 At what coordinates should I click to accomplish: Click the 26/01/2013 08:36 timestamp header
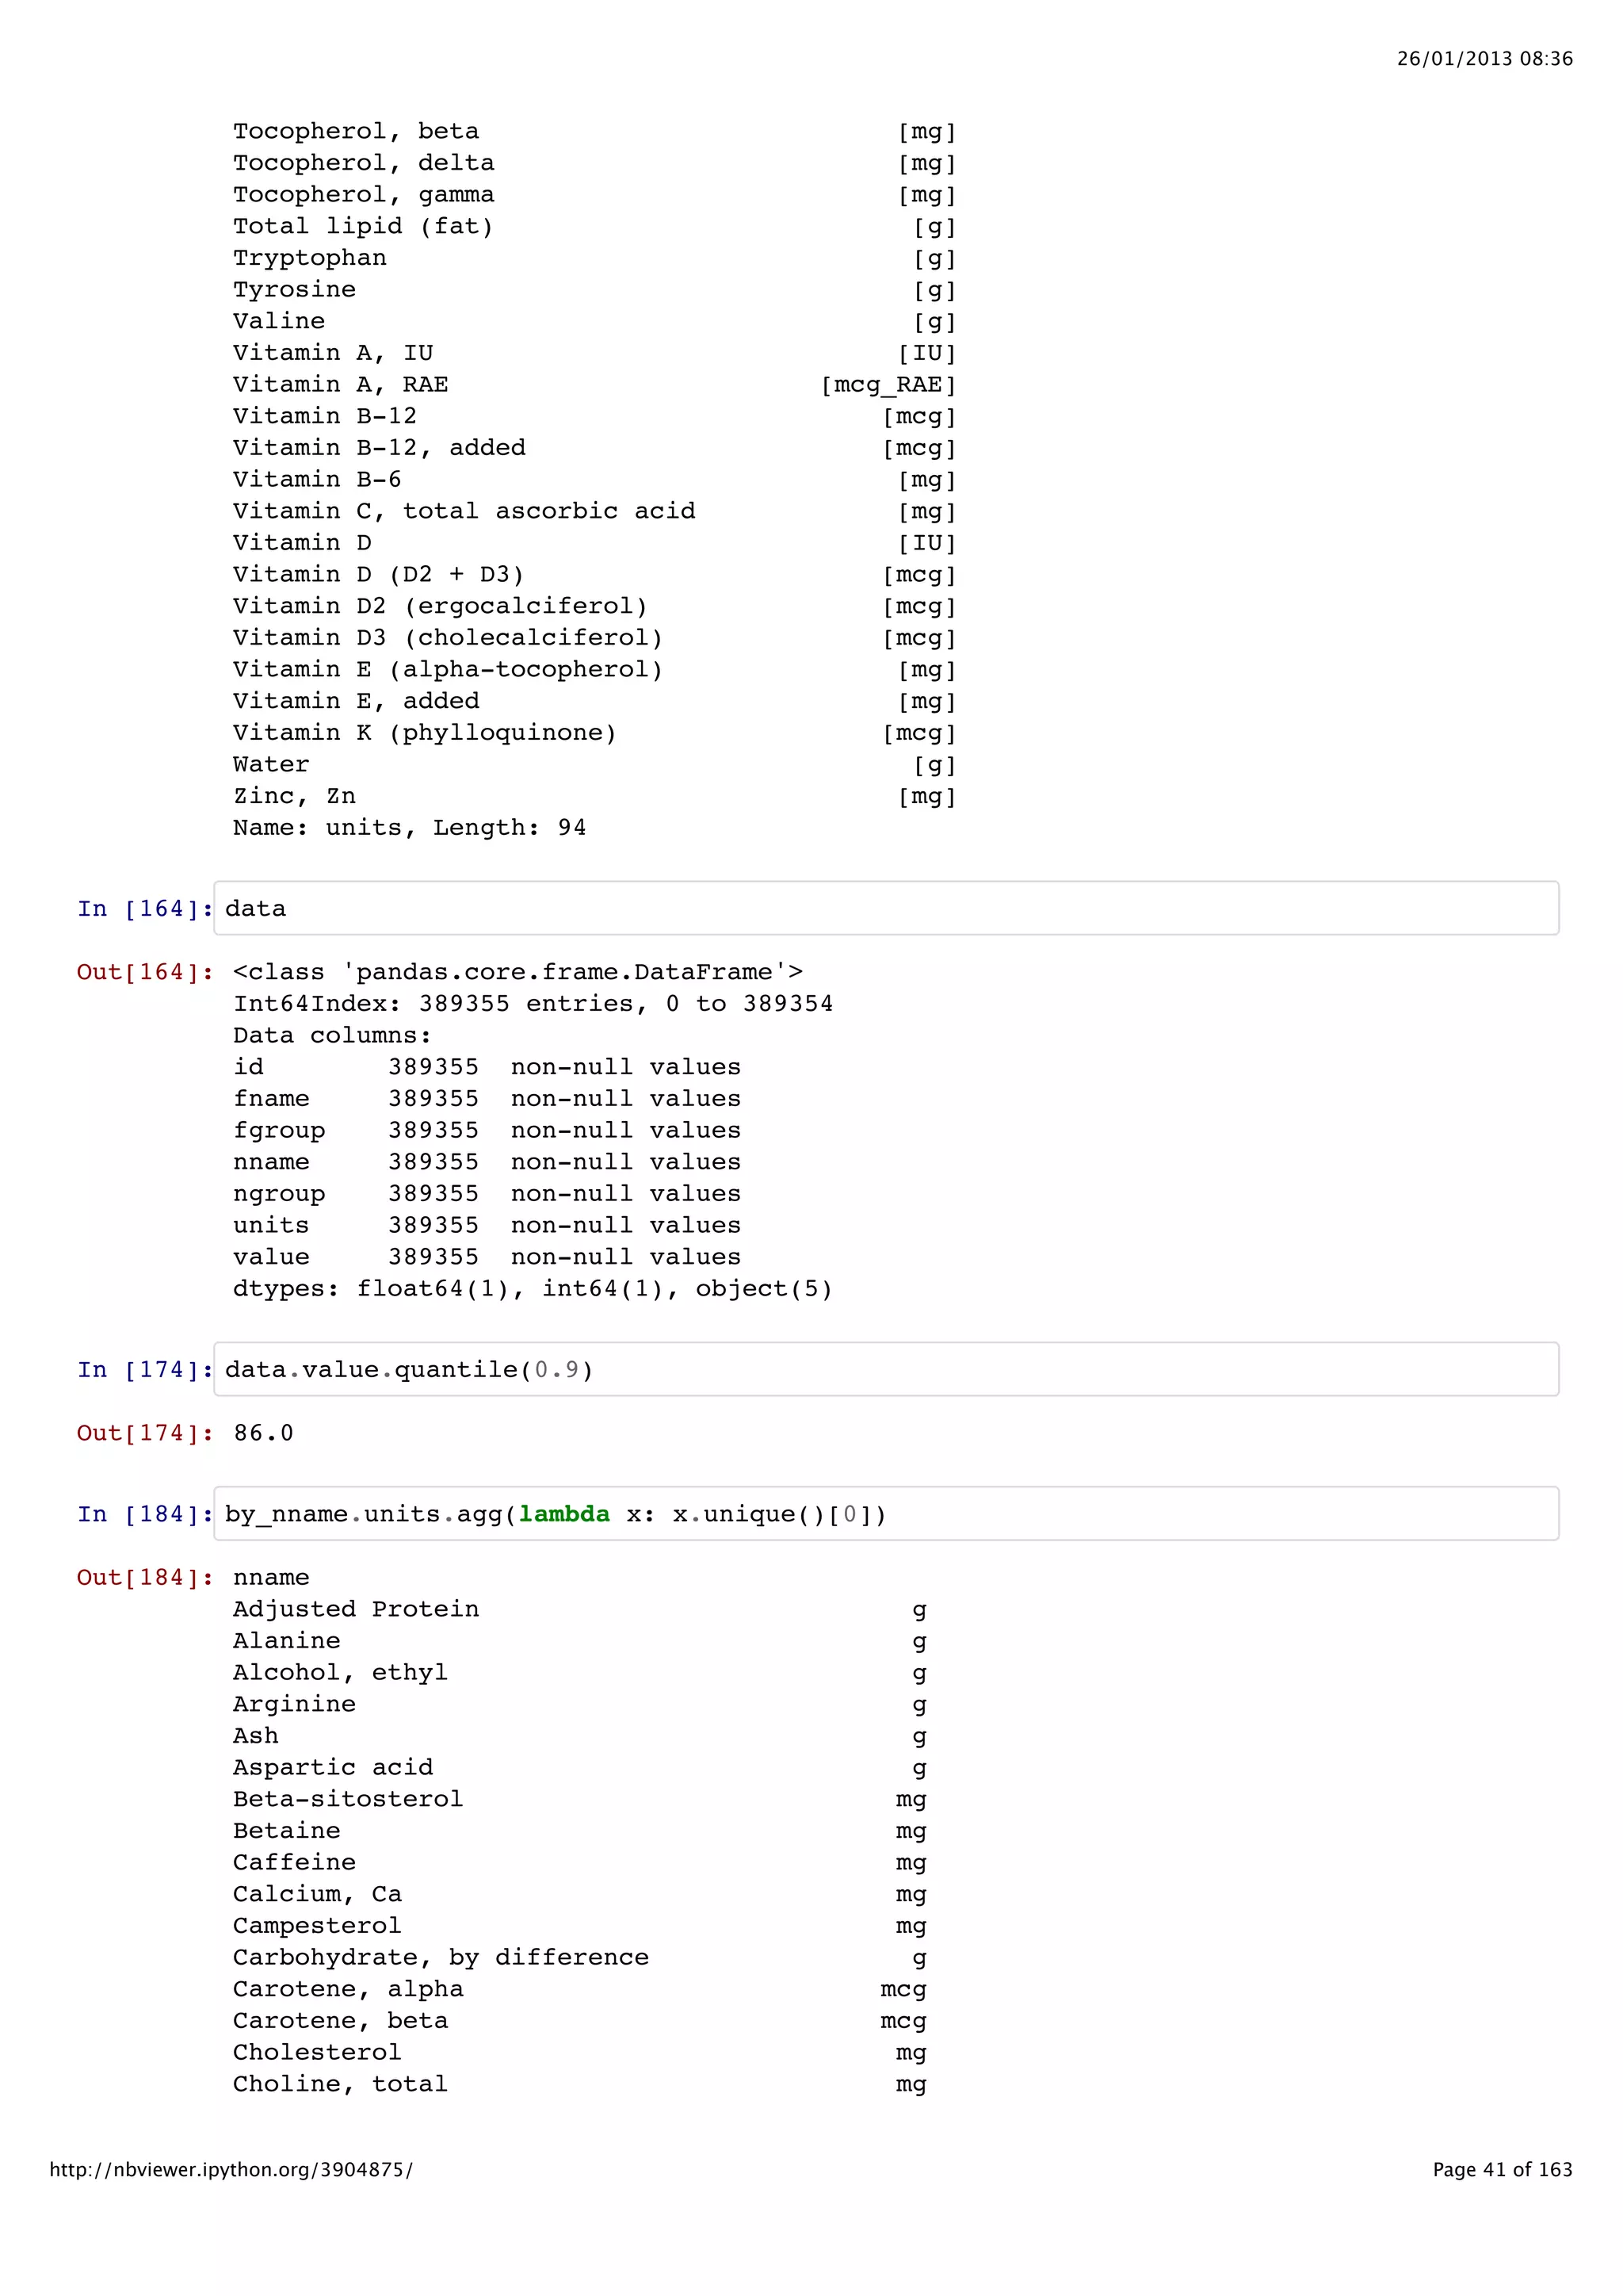point(1484,59)
